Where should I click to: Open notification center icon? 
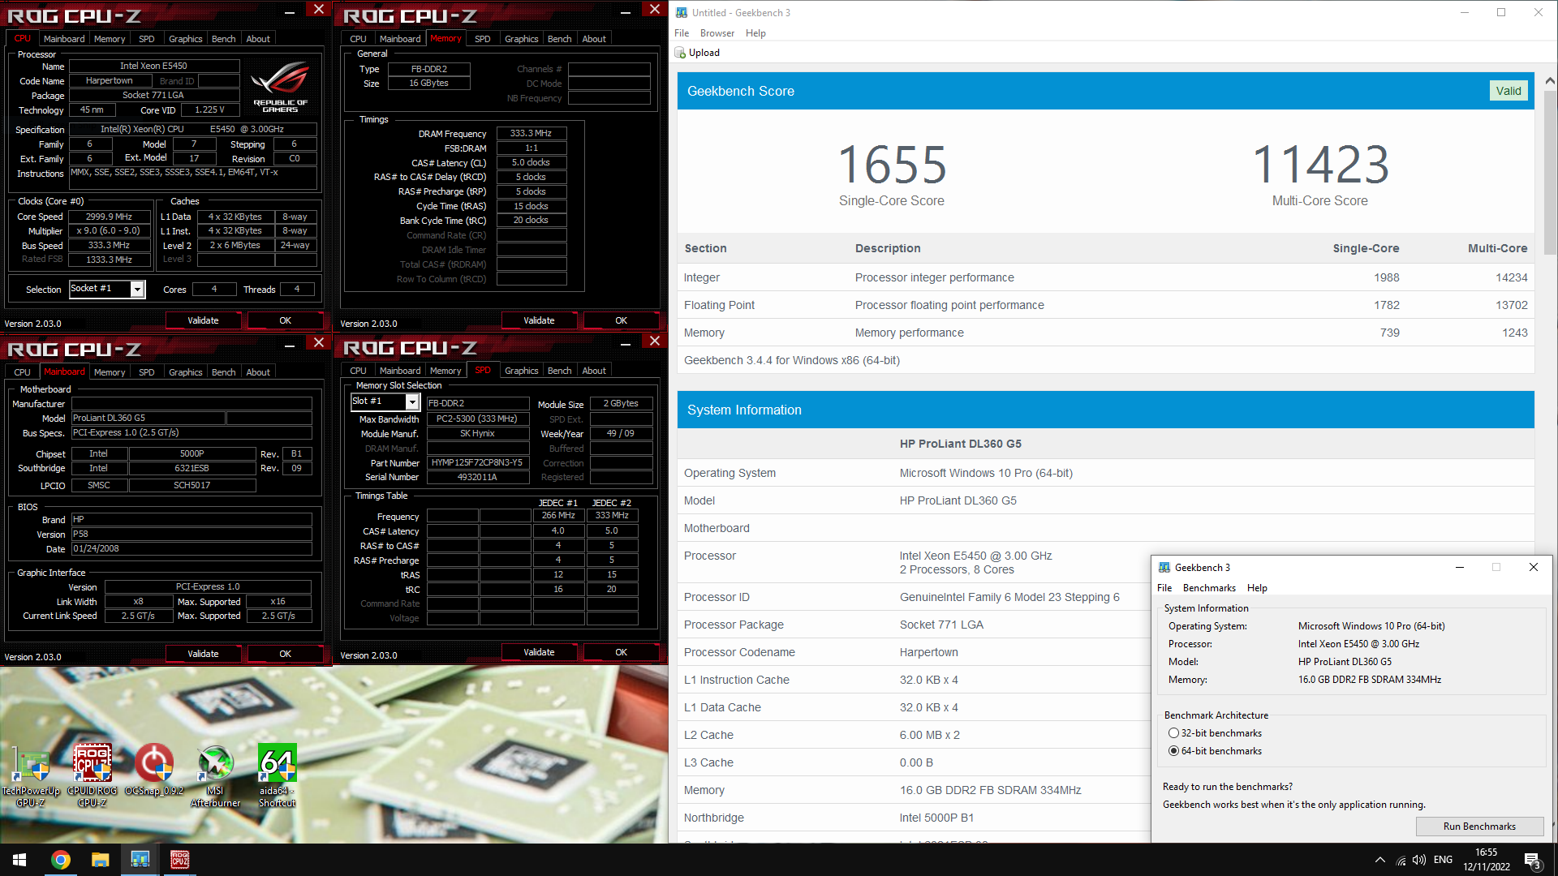(x=1532, y=861)
